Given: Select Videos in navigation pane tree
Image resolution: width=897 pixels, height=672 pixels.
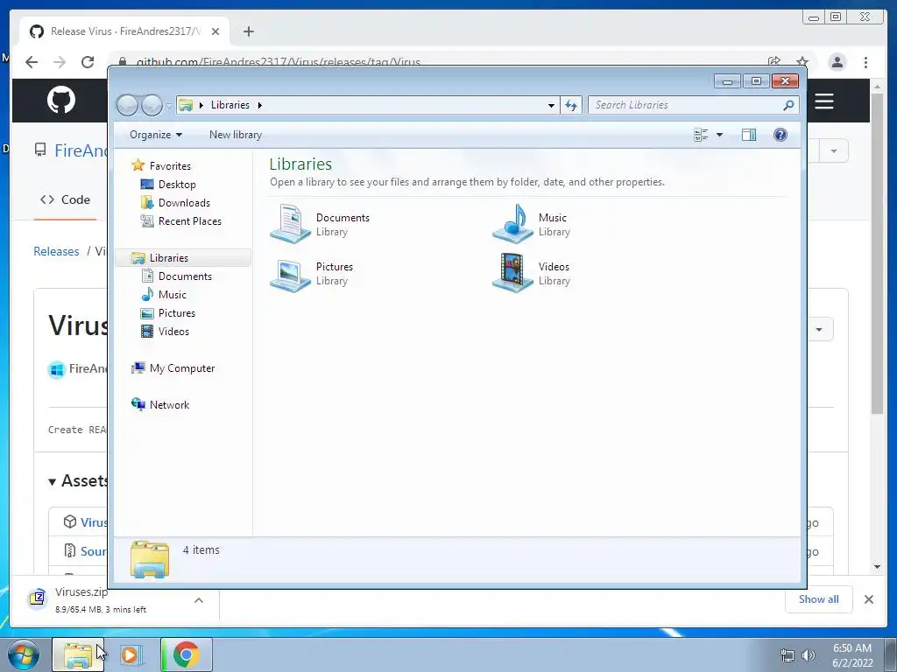Looking at the screenshot, I should tap(173, 332).
